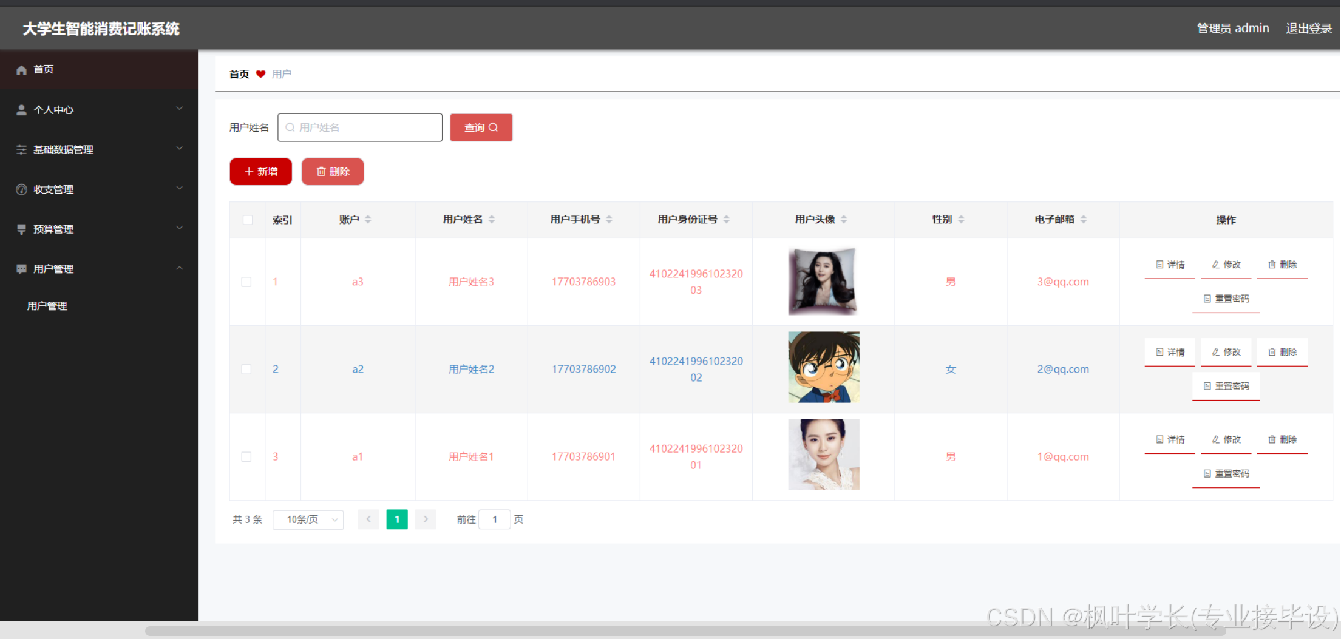Sort by 用户姓名 column arrows
The height and width of the screenshot is (639, 1341).
(x=492, y=219)
